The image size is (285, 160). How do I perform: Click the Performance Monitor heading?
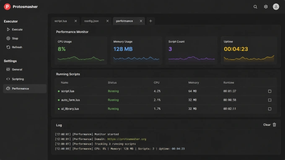(x=72, y=32)
